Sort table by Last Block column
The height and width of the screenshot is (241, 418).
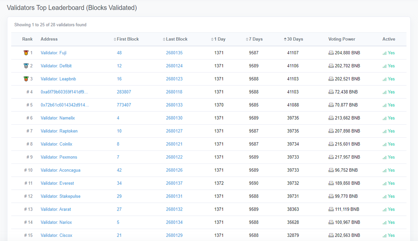(175, 39)
